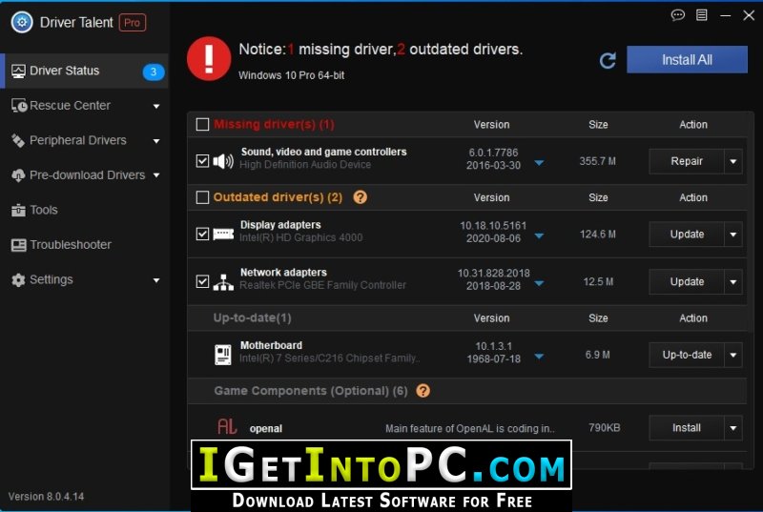Uncheck the Intel HD Graphics 4000 checkbox

[202, 234]
